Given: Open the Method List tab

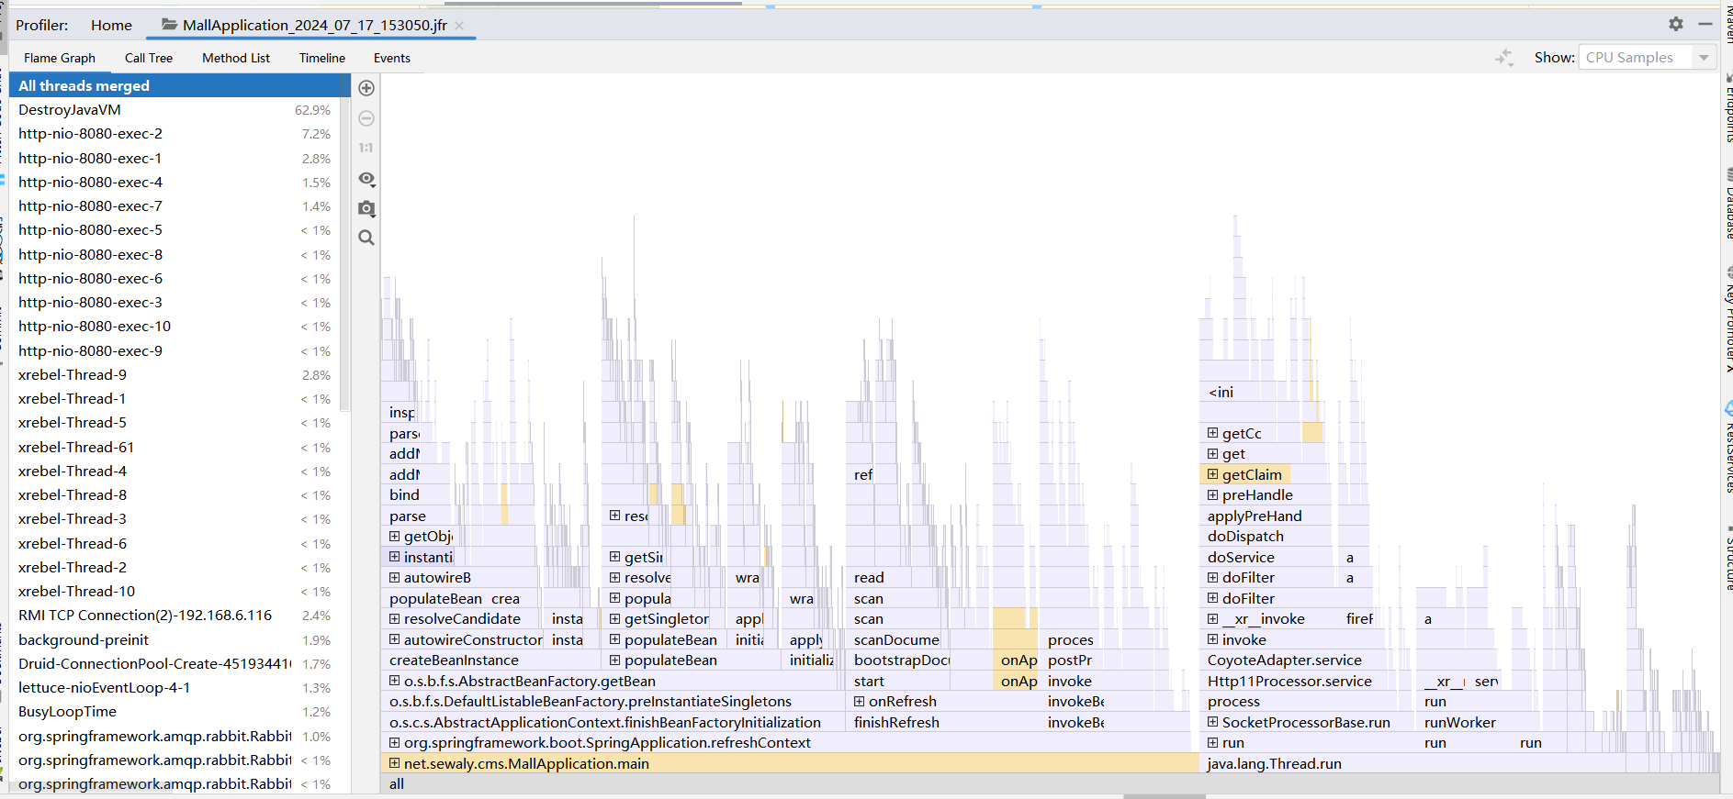Looking at the screenshot, I should (x=236, y=58).
